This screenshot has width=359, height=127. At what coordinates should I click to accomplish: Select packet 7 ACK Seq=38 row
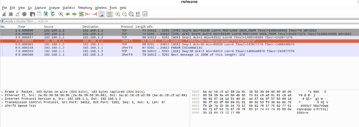pyautogui.click(x=179, y=51)
